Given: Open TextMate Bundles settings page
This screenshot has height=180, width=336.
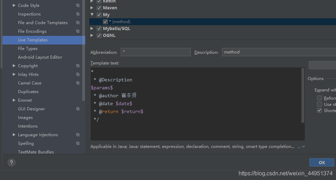Looking at the screenshot, I should [36, 152].
